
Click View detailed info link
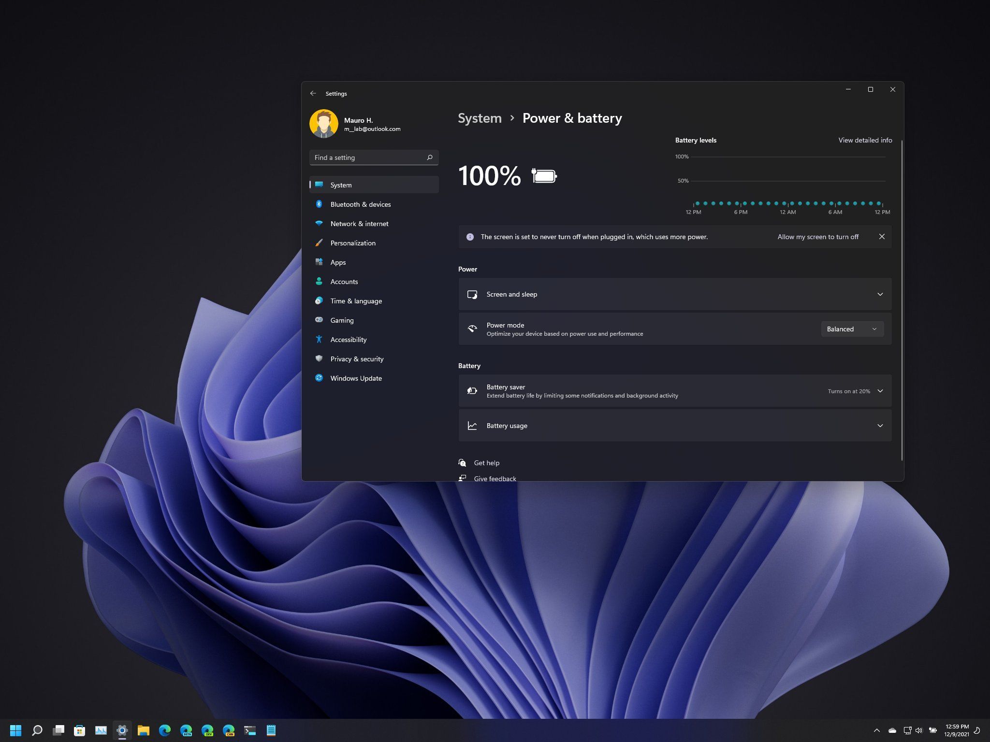point(865,140)
